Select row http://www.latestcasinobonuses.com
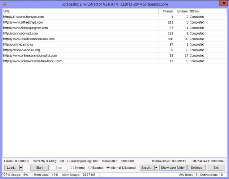 pyautogui.click(x=115, y=39)
